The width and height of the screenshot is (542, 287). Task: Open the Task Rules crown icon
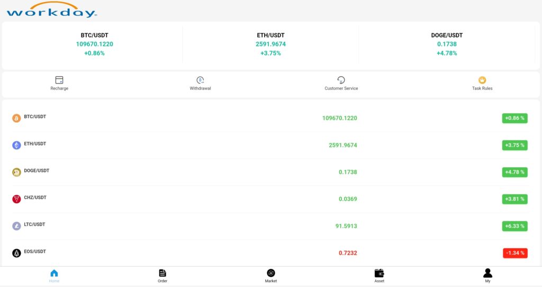tap(482, 80)
